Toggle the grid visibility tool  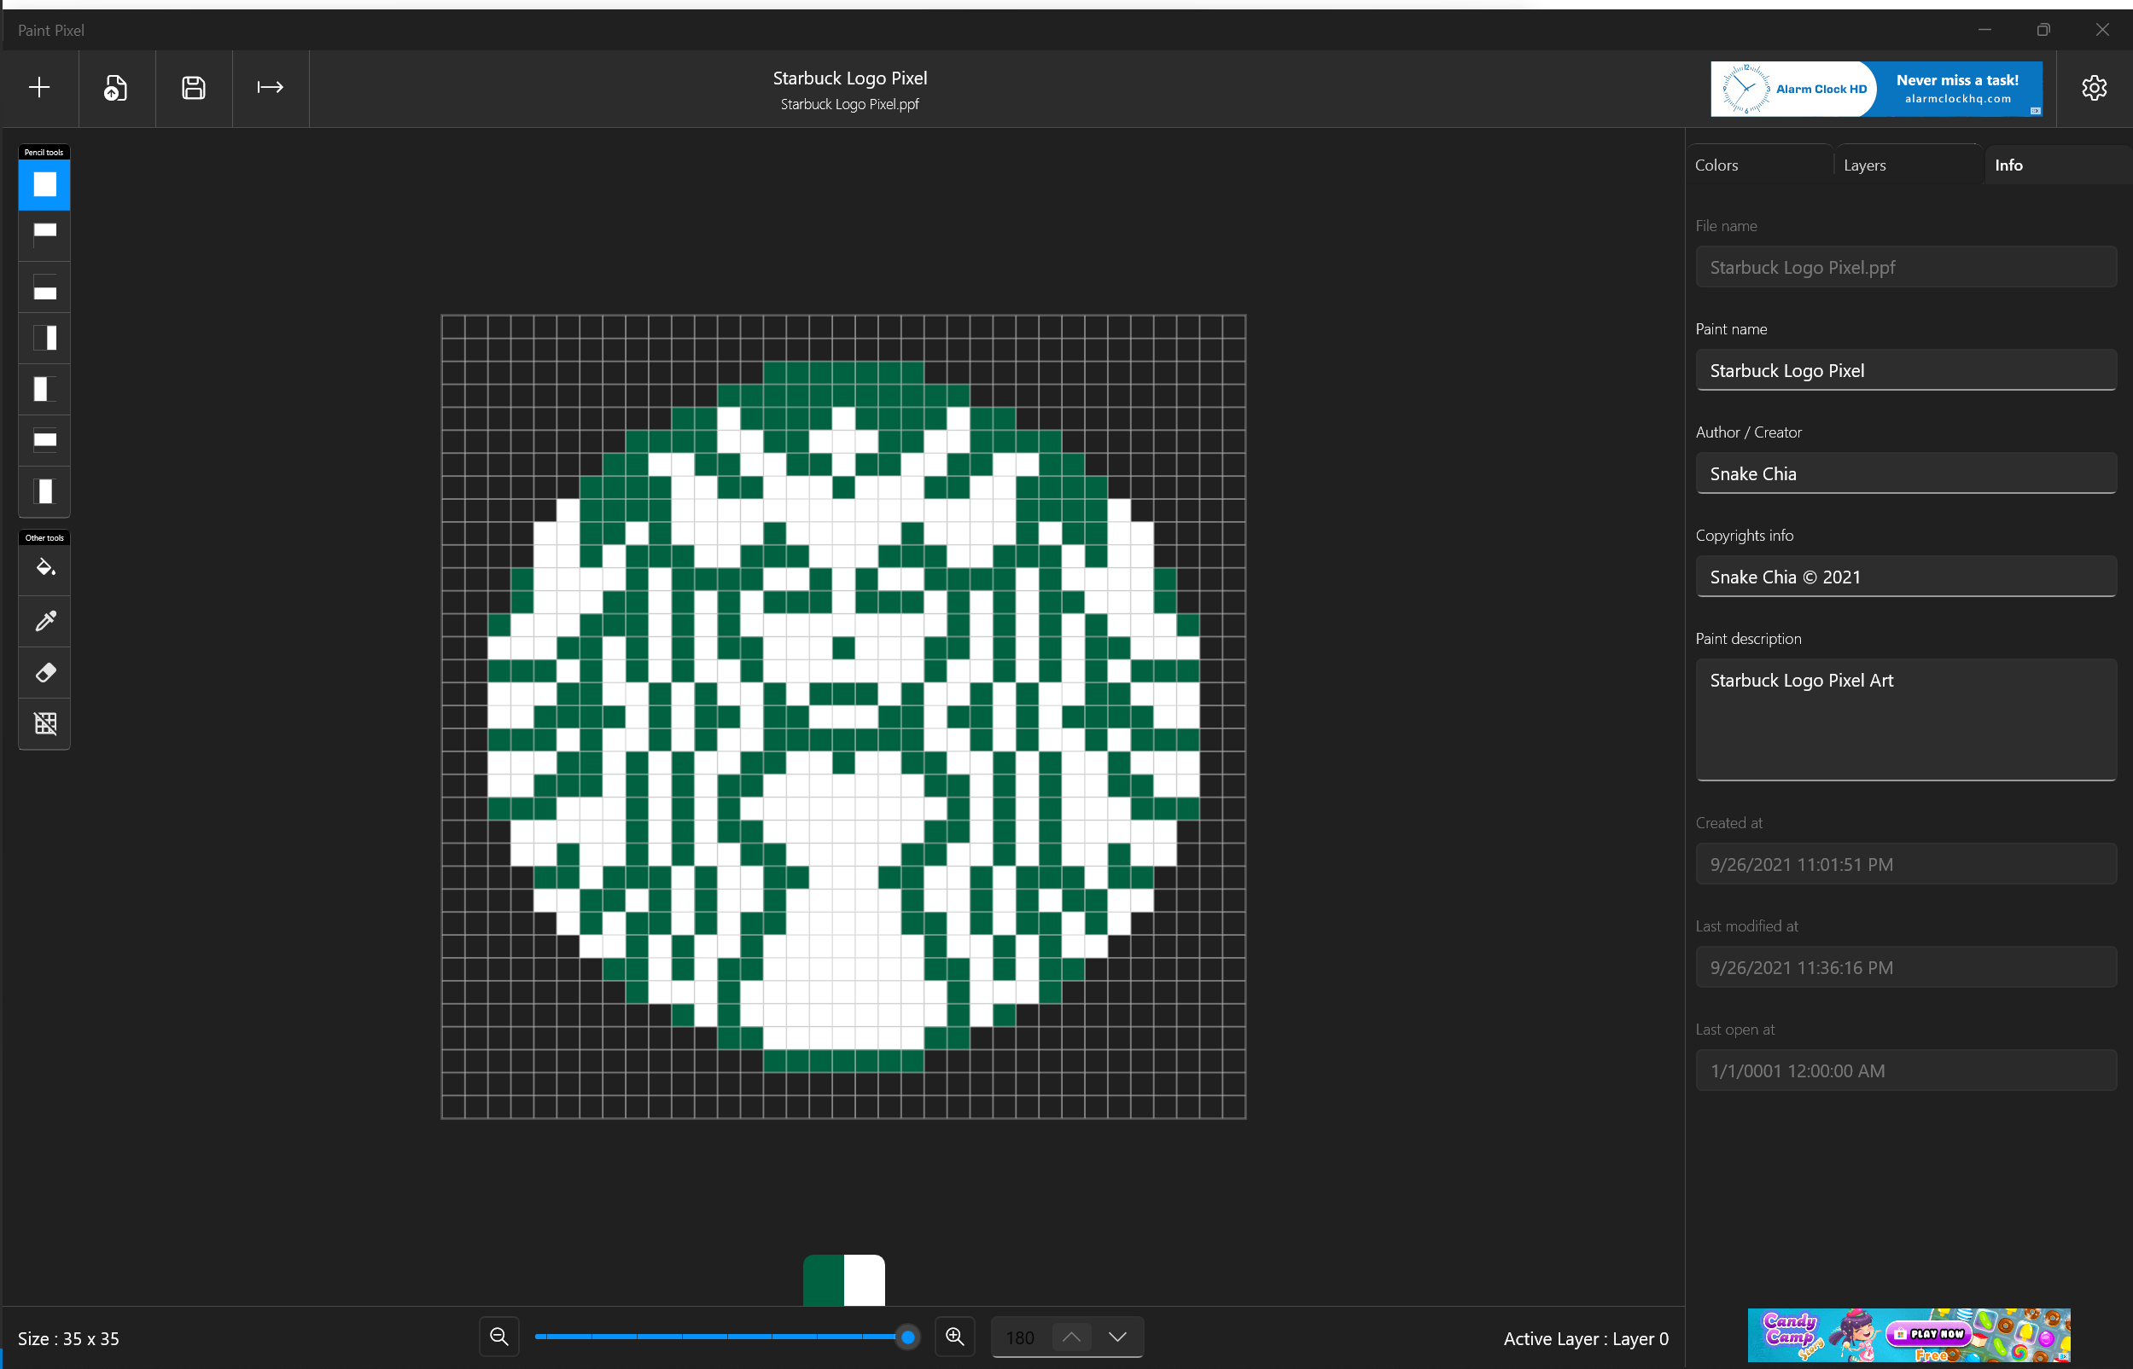tap(44, 723)
